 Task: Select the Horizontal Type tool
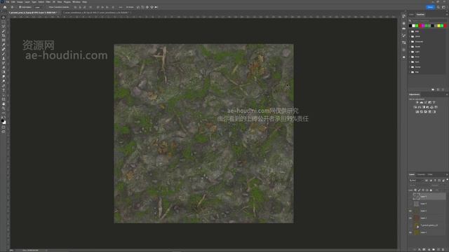[4, 90]
